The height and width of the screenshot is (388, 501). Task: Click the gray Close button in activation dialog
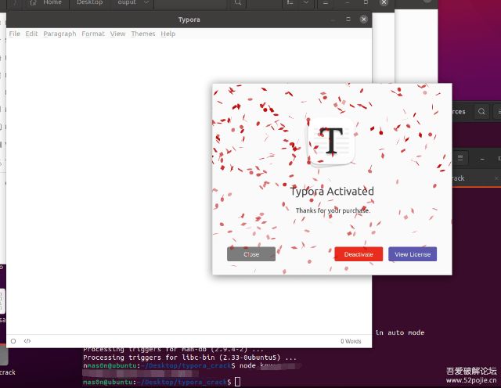point(251,254)
